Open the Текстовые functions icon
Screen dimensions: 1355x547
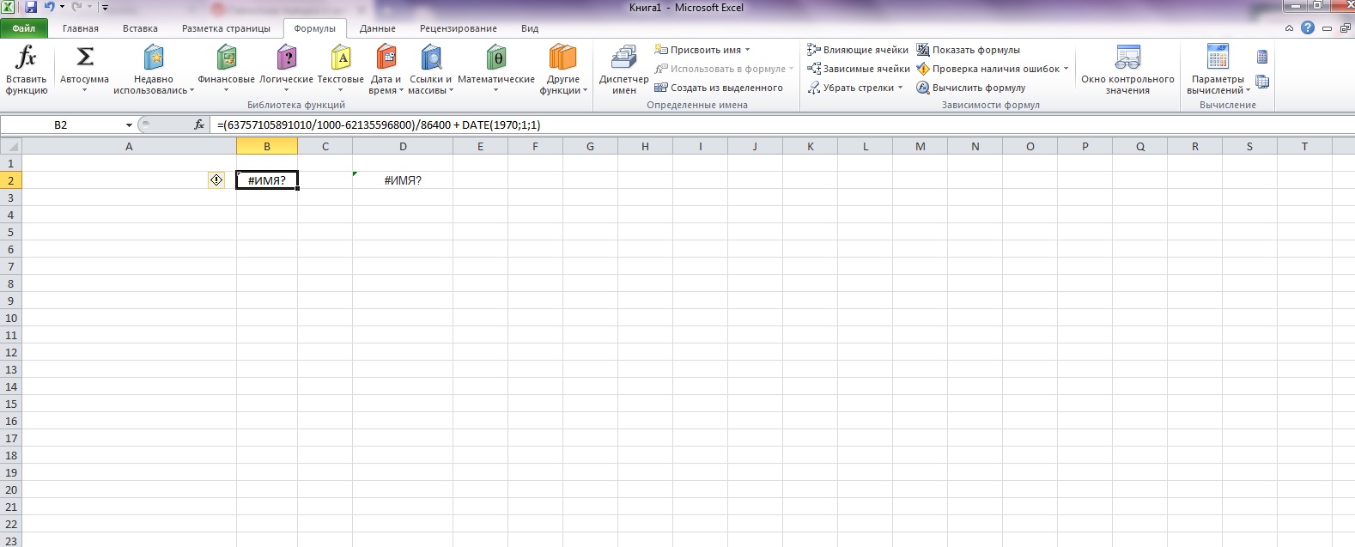(x=340, y=58)
